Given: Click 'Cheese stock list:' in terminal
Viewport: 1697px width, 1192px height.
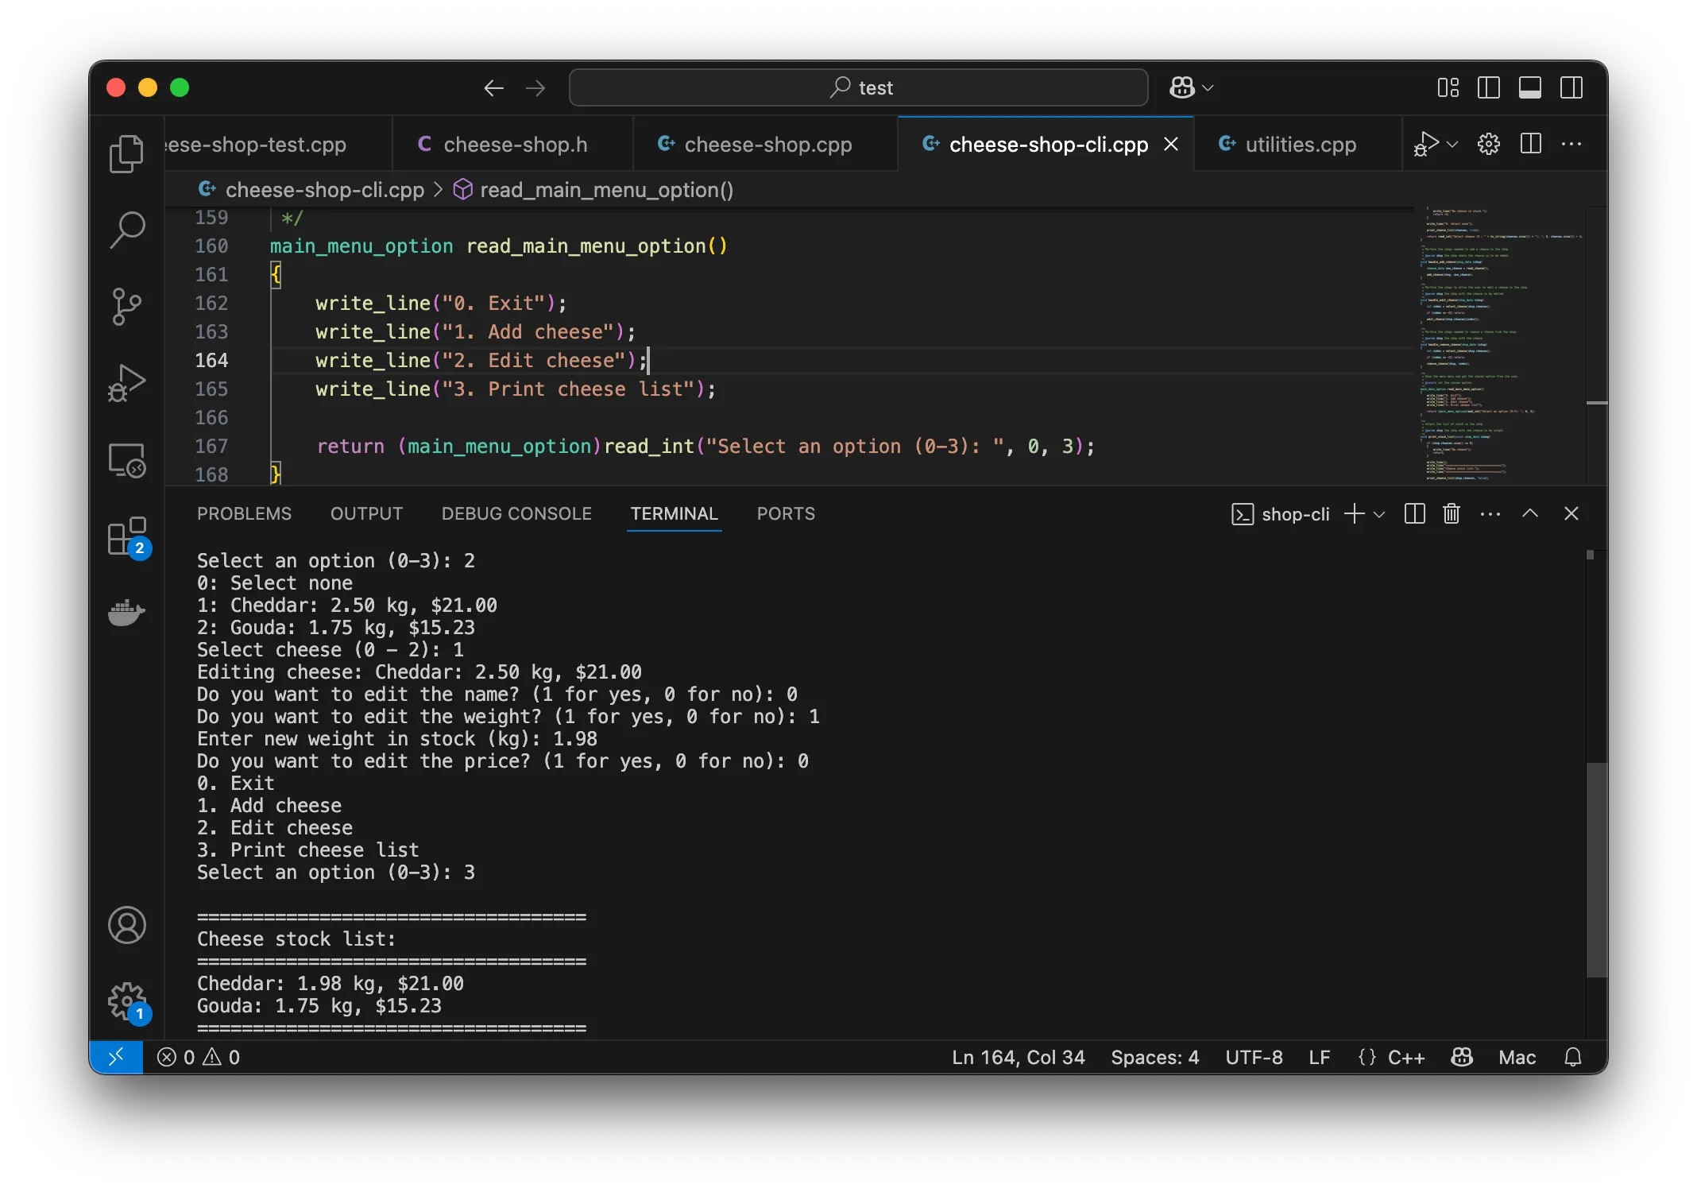Looking at the screenshot, I should click(296, 939).
